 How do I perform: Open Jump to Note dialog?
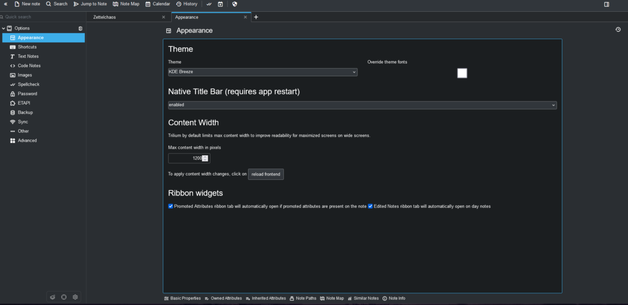(x=90, y=4)
